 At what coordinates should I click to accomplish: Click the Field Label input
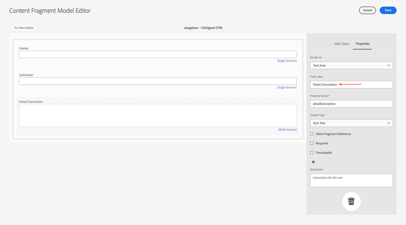click(x=351, y=84)
